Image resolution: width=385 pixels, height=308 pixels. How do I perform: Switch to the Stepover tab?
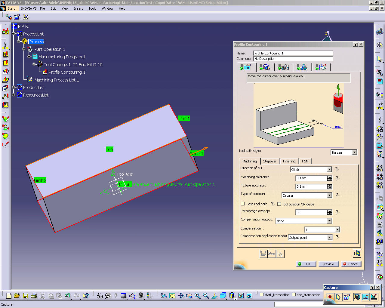pyautogui.click(x=270, y=161)
